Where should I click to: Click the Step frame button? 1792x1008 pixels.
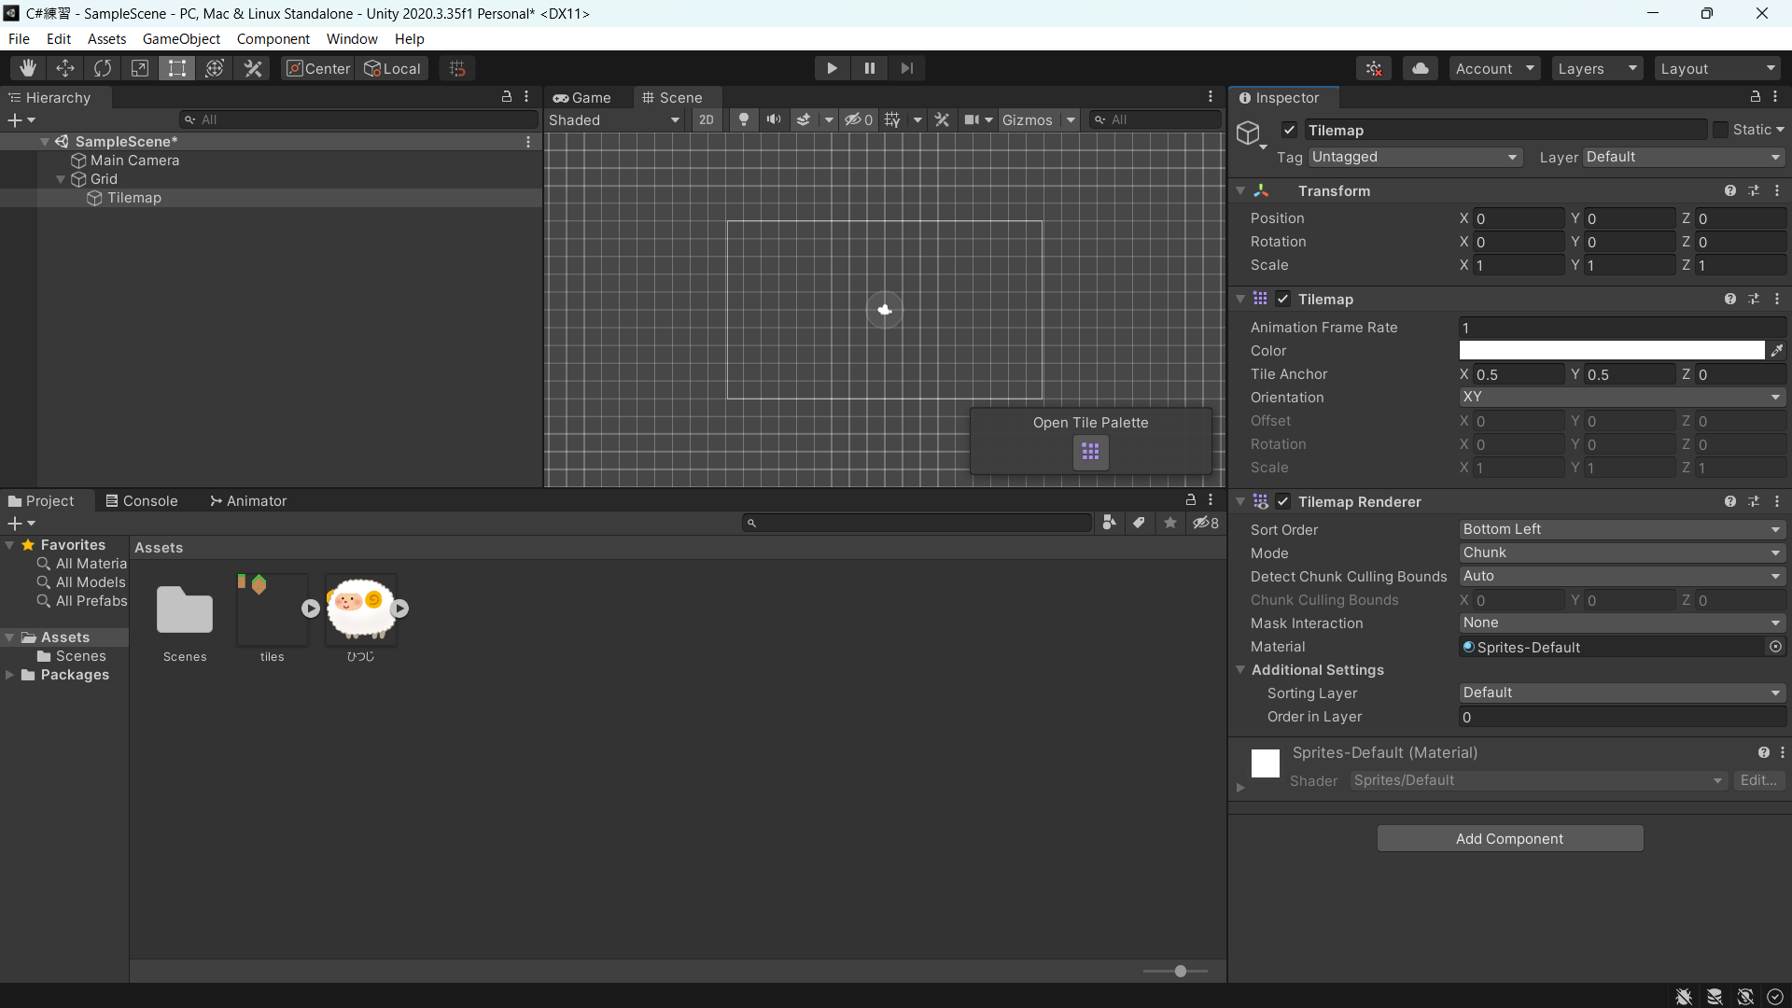(x=906, y=68)
